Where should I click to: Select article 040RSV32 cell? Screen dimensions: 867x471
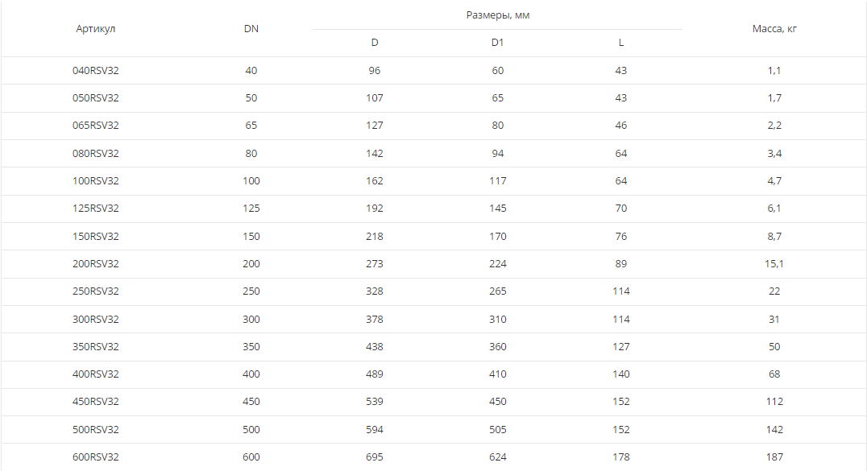(x=96, y=70)
